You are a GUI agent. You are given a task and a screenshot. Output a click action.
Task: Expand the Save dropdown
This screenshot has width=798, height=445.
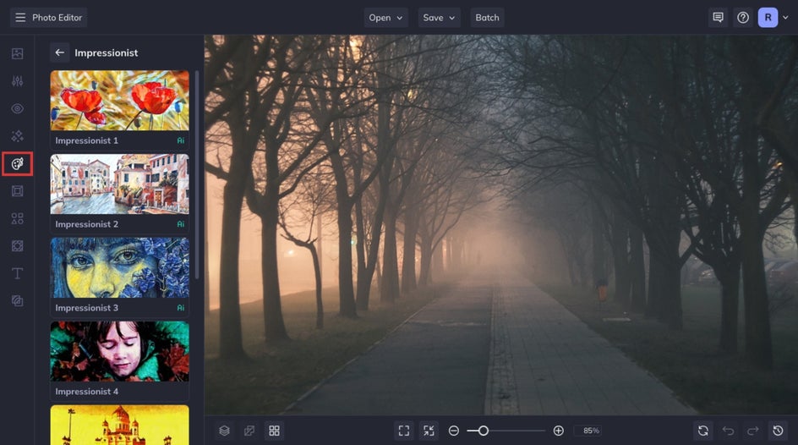[440, 17]
